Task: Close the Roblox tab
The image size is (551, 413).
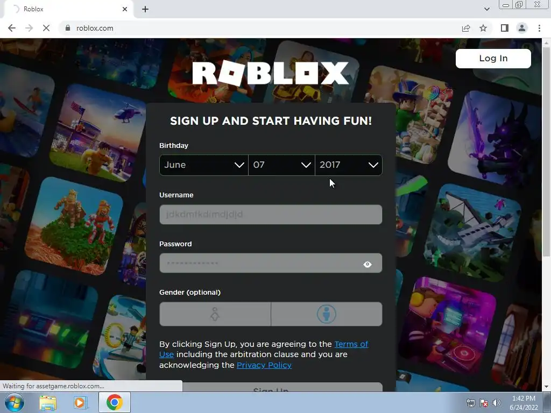Action: tap(125, 9)
